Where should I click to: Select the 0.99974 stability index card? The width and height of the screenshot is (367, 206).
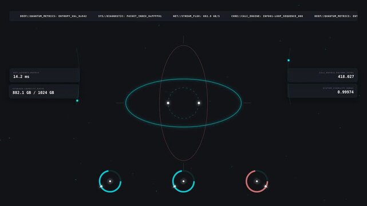322,91
